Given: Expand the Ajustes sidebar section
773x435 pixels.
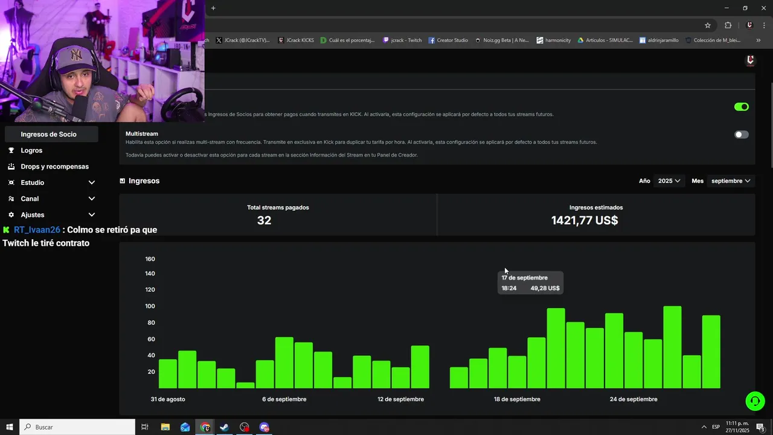Looking at the screenshot, I should click(x=92, y=214).
